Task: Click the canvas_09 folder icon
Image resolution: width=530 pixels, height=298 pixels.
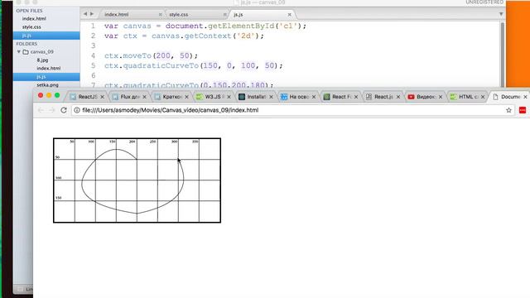Action: tap(26, 52)
